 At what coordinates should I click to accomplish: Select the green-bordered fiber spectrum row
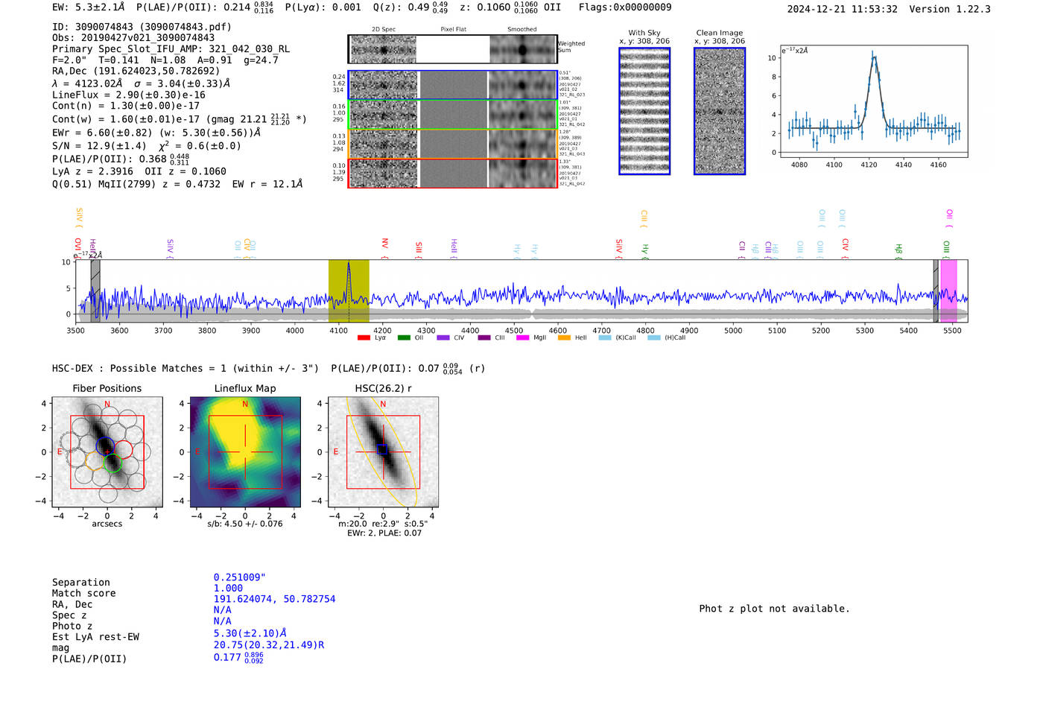click(x=453, y=115)
